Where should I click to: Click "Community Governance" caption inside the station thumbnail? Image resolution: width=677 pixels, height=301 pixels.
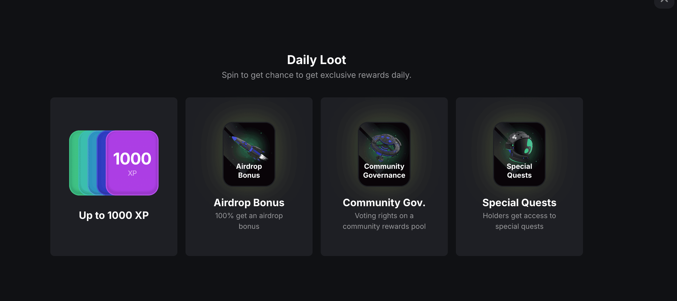[x=384, y=171]
